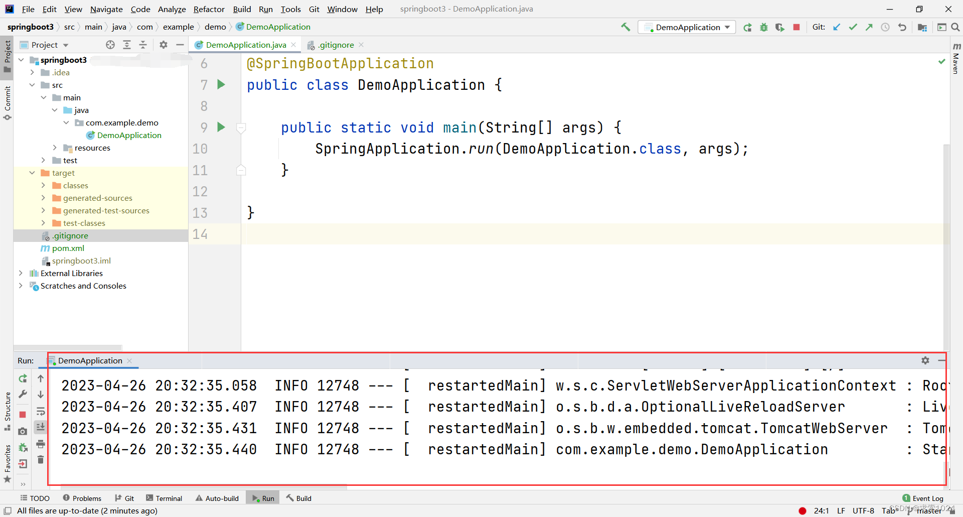Commit changes with the green checkmark
This screenshot has height=517, width=963.
coord(853,27)
